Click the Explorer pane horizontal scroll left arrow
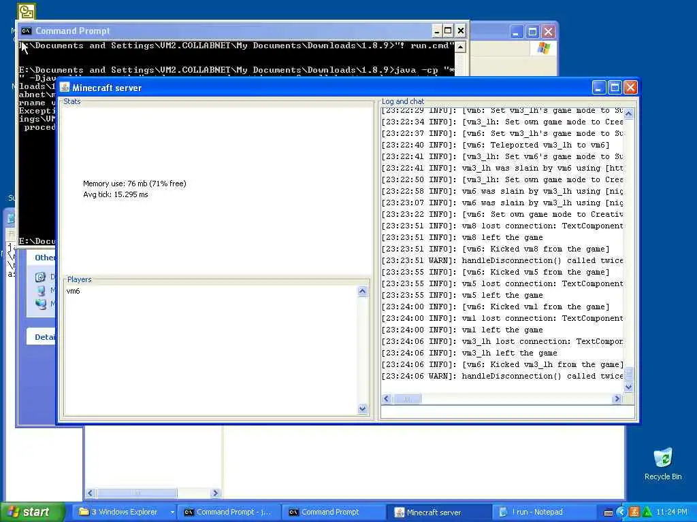Viewport: 697px width, 522px height. [x=91, y=493]
